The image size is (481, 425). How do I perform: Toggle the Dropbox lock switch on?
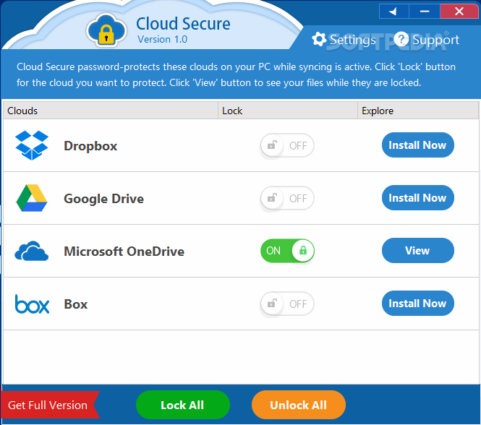(287, 145)
